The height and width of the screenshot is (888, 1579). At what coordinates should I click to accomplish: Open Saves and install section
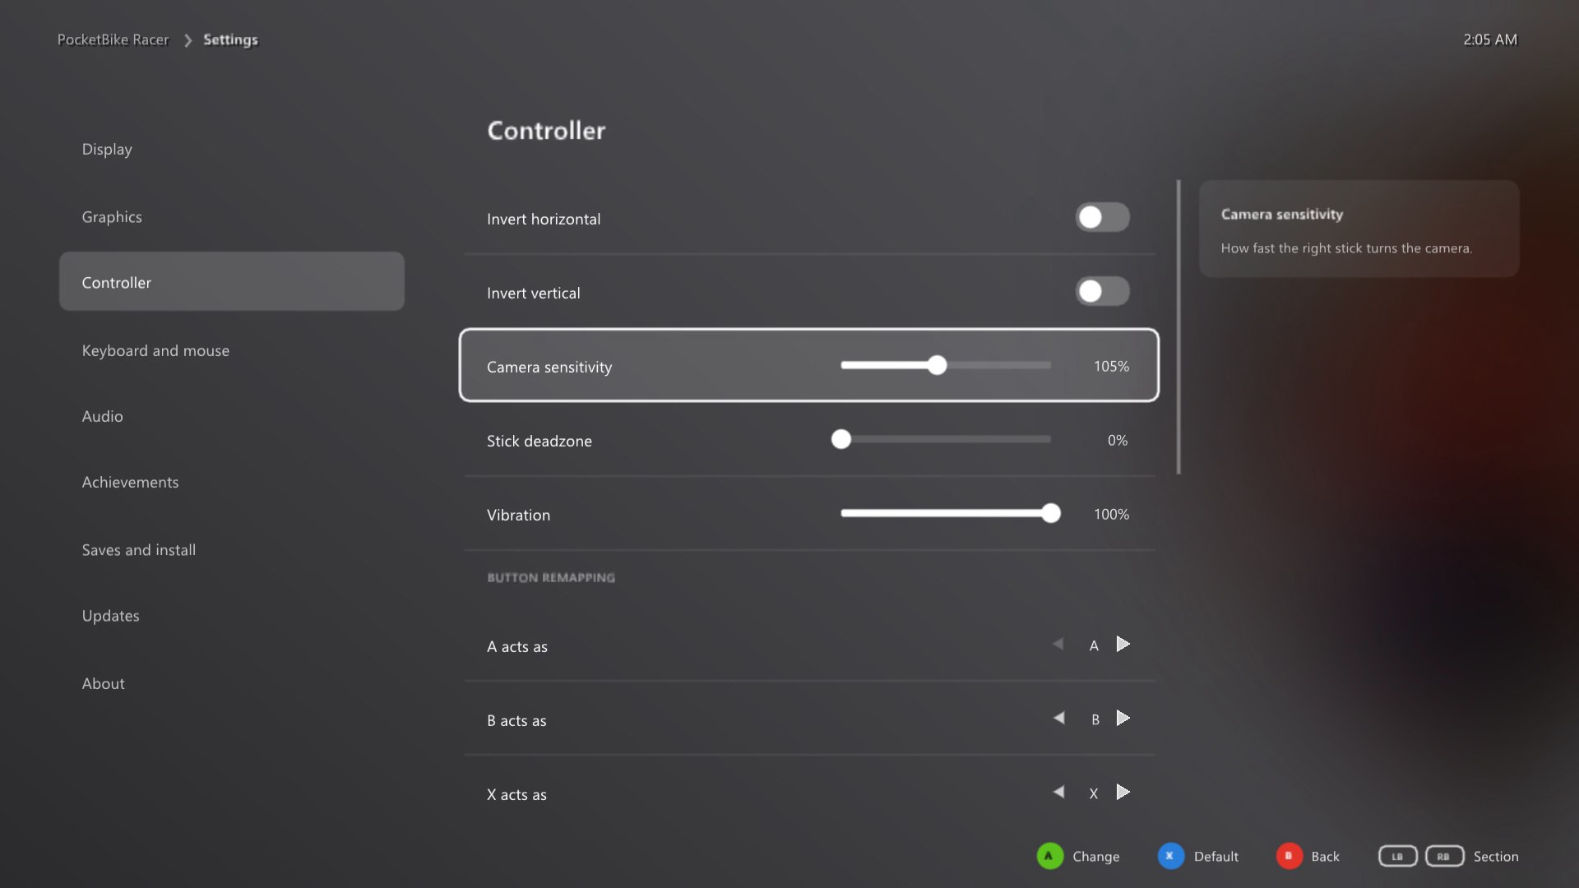click(x=231, y=549)
